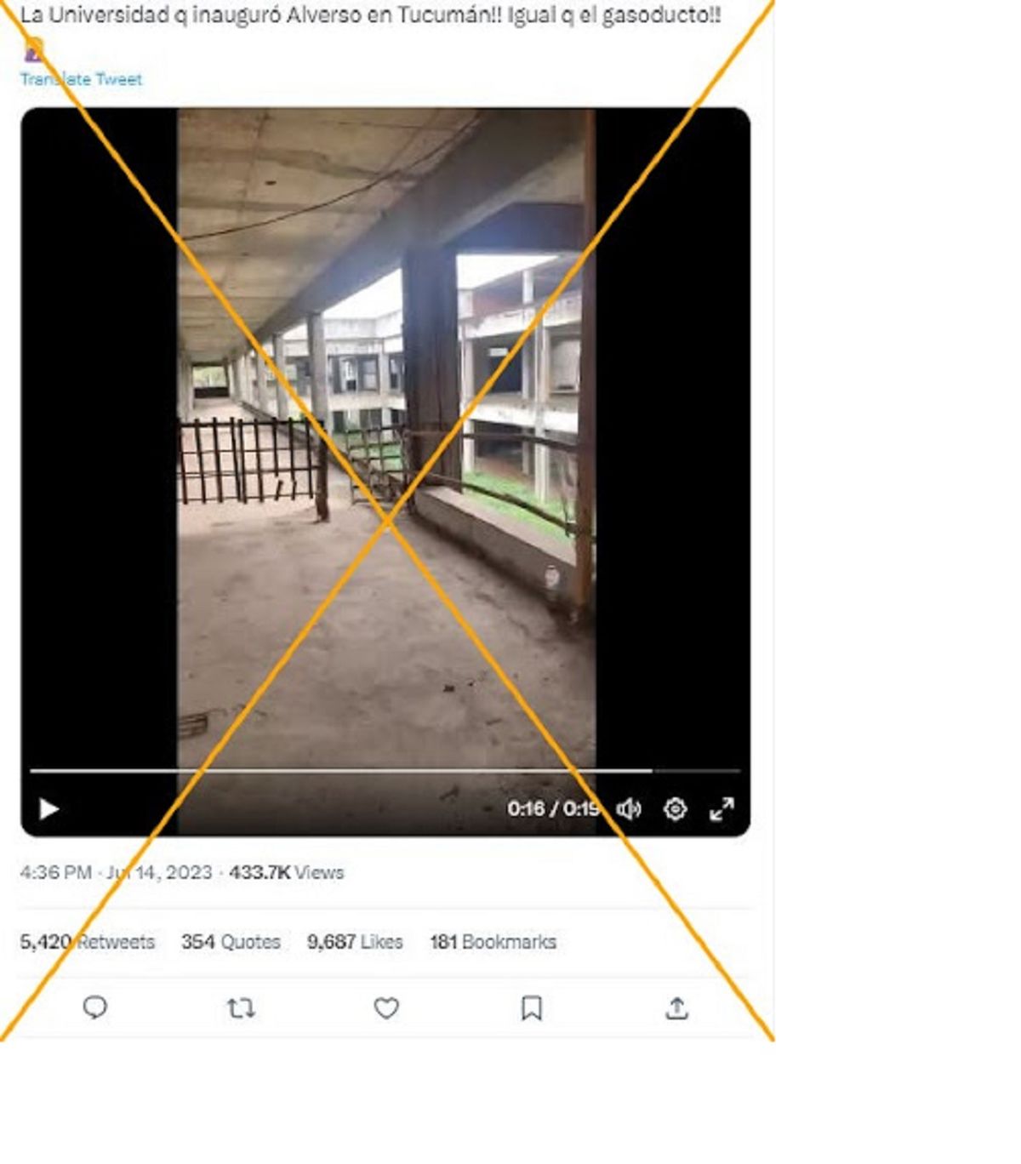The image size is (1021, 1164).
Task: Bookmark this tweet
Action: coord(532,1008)
